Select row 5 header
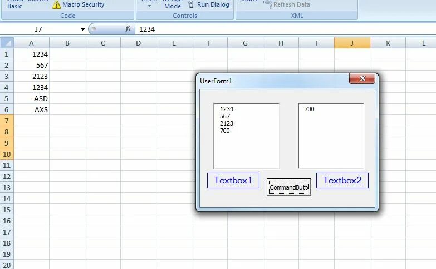 7,98
